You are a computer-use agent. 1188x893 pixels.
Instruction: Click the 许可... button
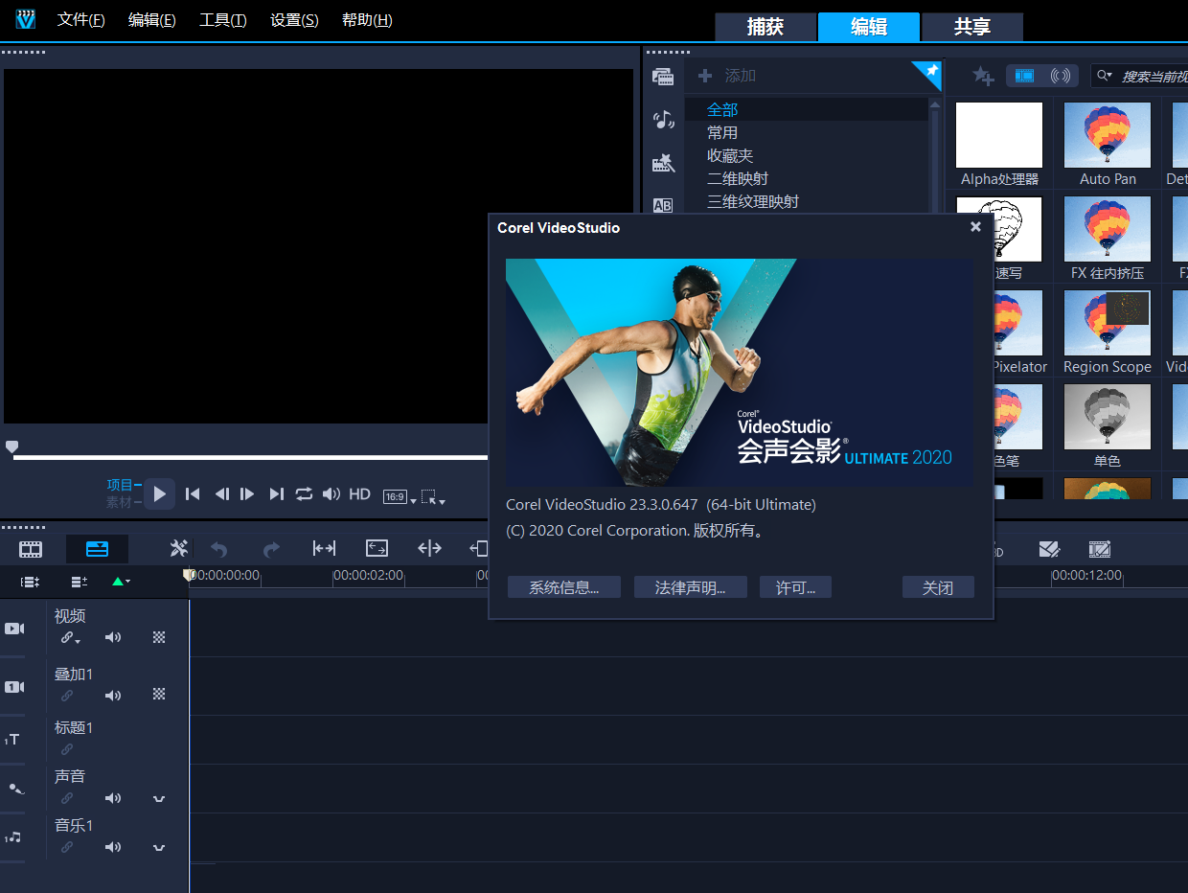click(x=795, y=587)
